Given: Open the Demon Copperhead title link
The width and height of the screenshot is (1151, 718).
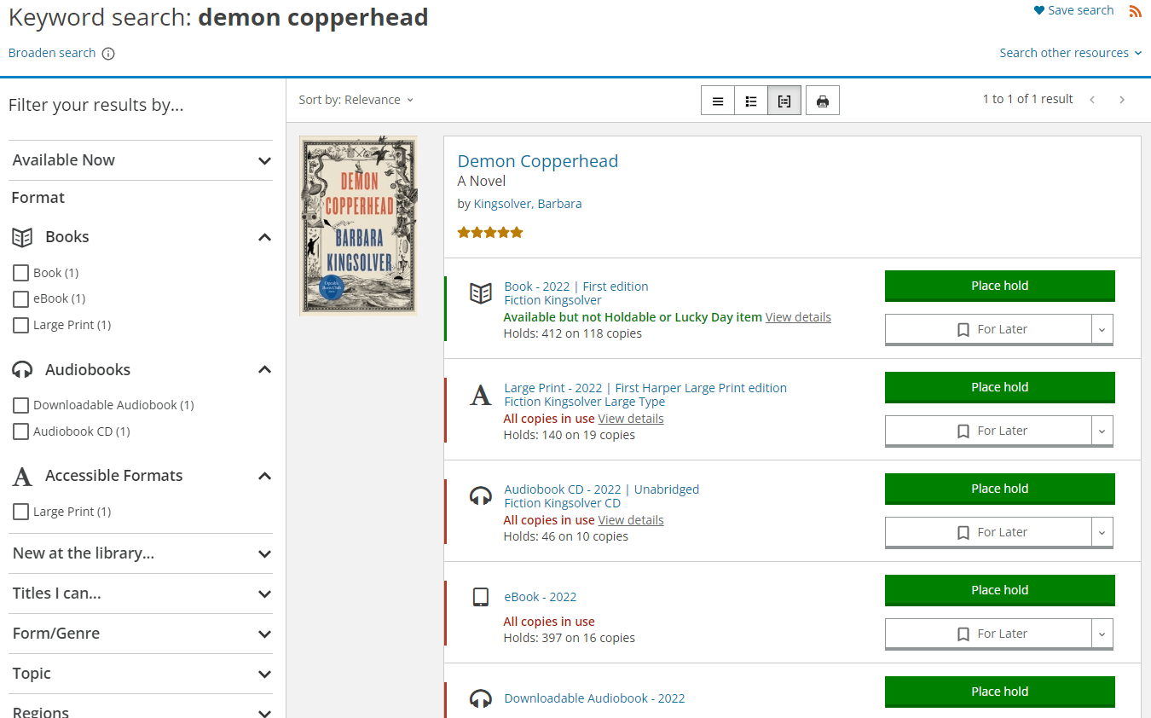Looking at the screenshot, I should coord(538,161).
